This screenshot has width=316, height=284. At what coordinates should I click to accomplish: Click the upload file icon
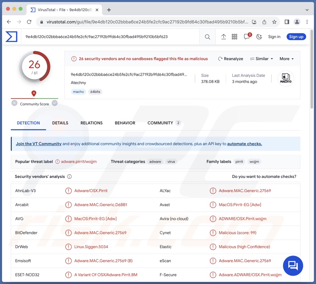pyautogui.click(x=224, y=37)
